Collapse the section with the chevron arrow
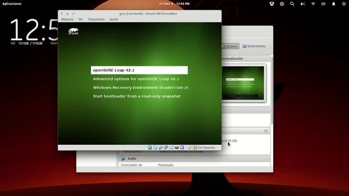The height and width of the screenshot is (196, 349). [266, 131]
